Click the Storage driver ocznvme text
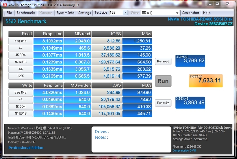 click(190, 139)
